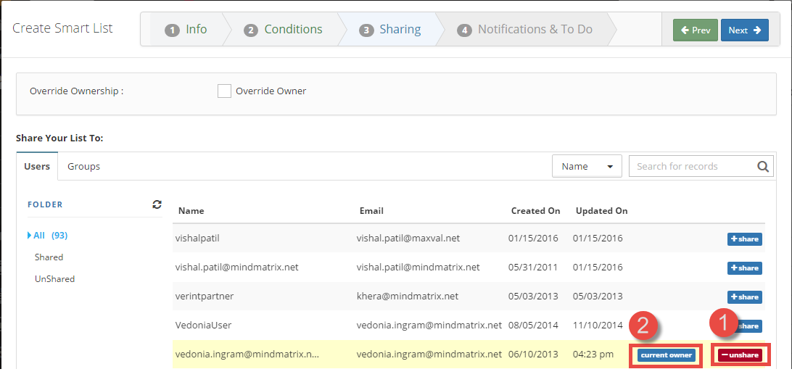The width and height of the screenshot is (792, 377).
Task: Click in the Search for records field
Action: [693, 166]
